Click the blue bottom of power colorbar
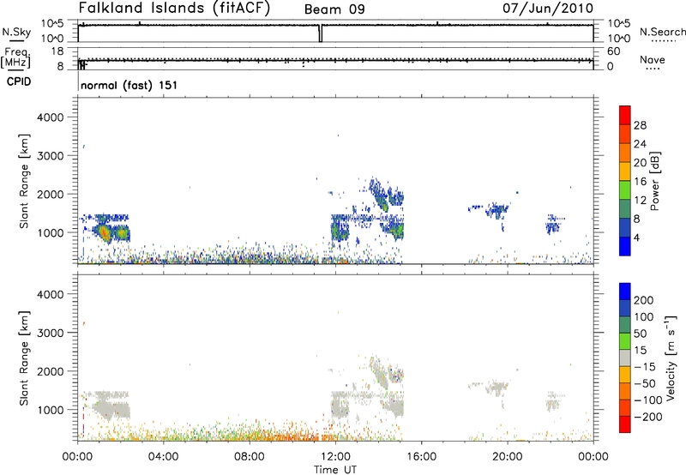686x475 pixels. [x=625, y=246]
